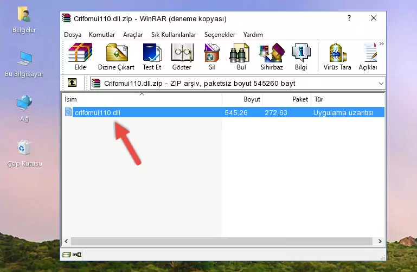
Task: Select the crlfomui110.dll file name
Action: coord(98,112)
